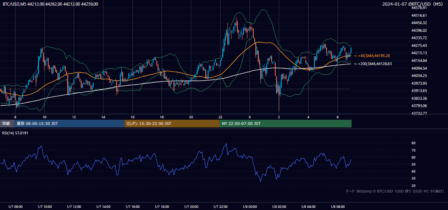Click the 44456.32 price axis label
The image size is (448, 210).
tap(419, 23)
